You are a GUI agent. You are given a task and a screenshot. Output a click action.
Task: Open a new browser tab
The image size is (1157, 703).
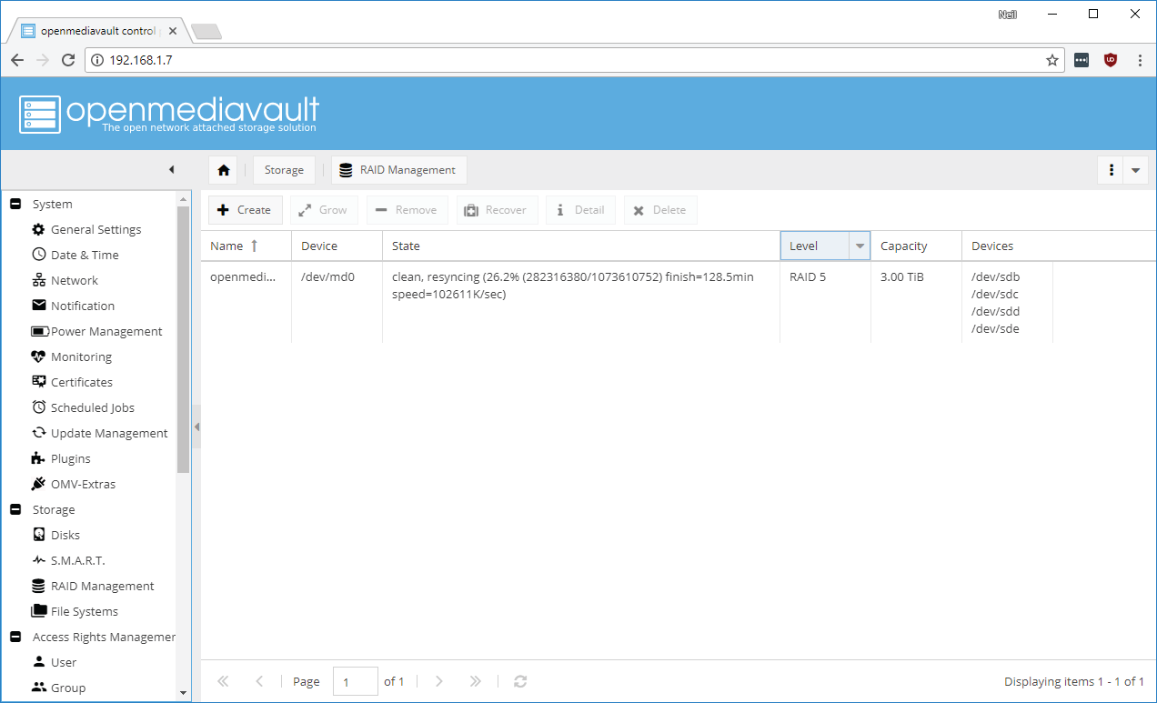[206, 32]
